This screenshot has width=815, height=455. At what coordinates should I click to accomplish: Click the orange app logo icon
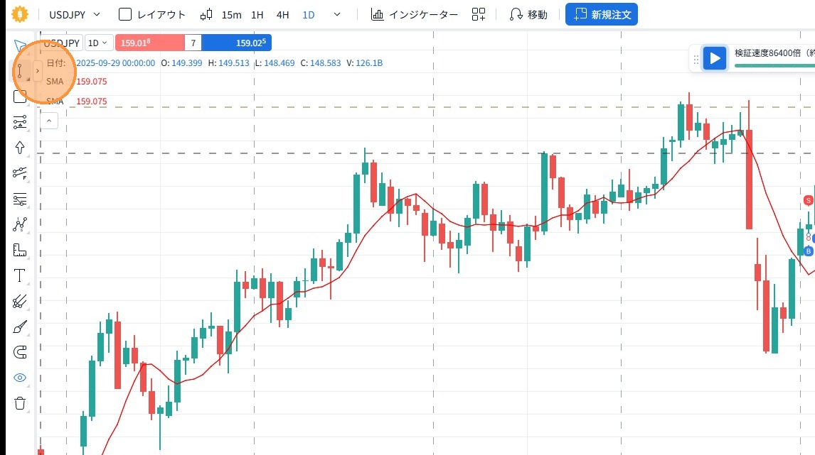(20, 14)
